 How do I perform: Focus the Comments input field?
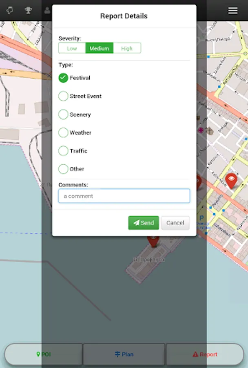tap(124, 196)
